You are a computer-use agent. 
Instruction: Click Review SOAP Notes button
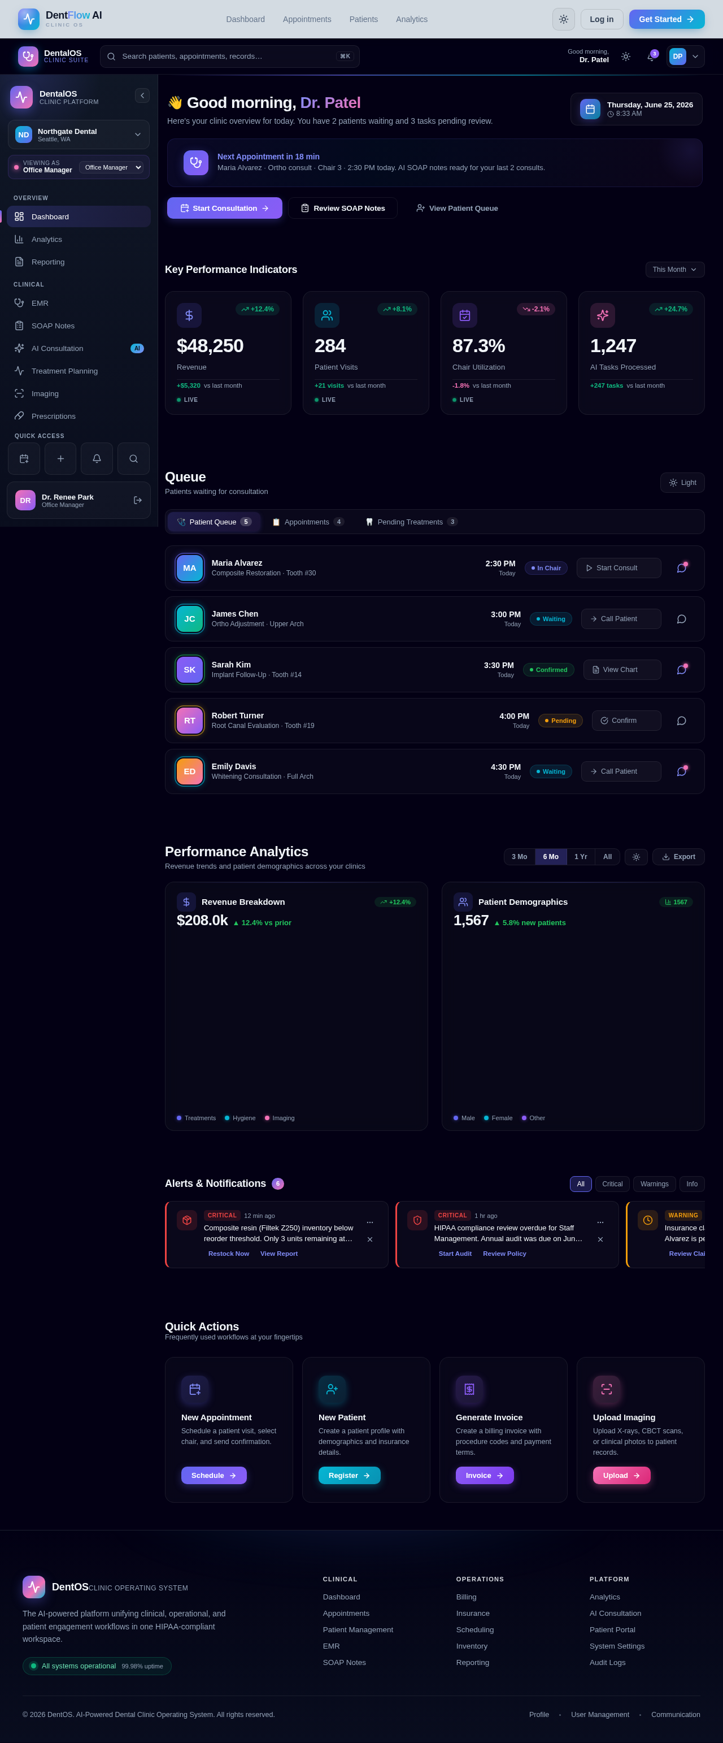tap(343, 209)
